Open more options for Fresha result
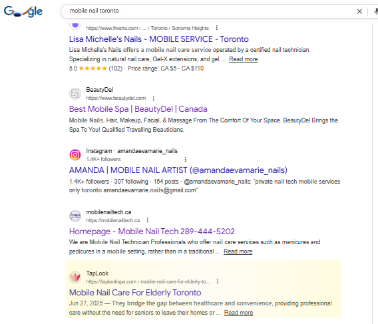Image resolution: width=378 pixels, height=324 pixels. click(217, 28)
